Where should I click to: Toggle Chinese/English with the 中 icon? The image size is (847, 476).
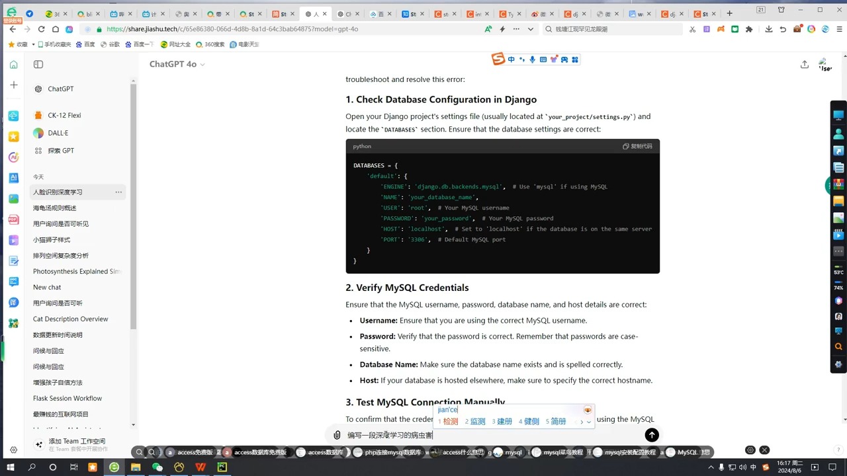click(511, 59)
